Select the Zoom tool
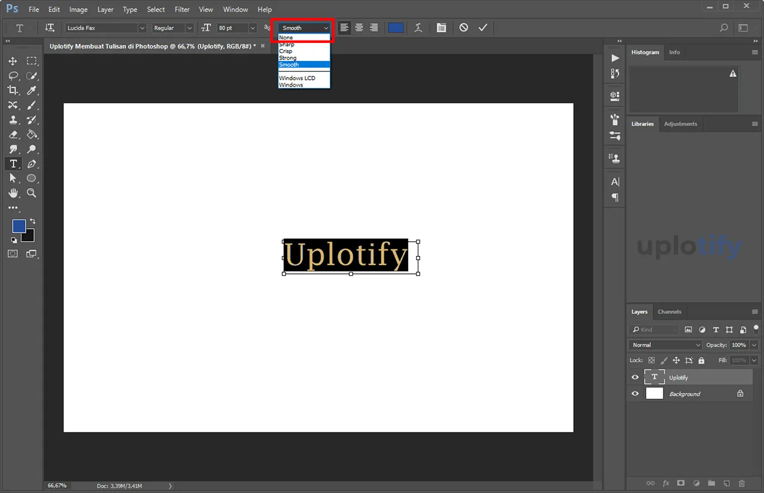764x493 pixels. tap(32, 193)
